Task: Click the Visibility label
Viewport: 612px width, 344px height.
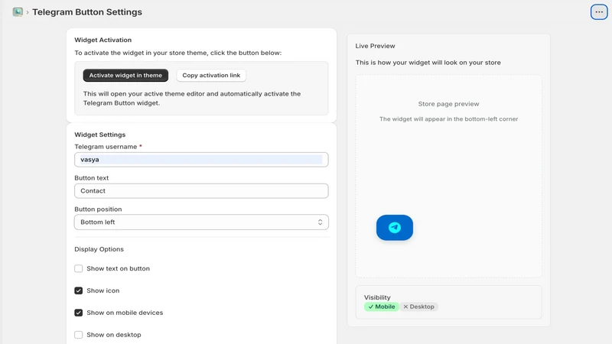Action: 377,297
